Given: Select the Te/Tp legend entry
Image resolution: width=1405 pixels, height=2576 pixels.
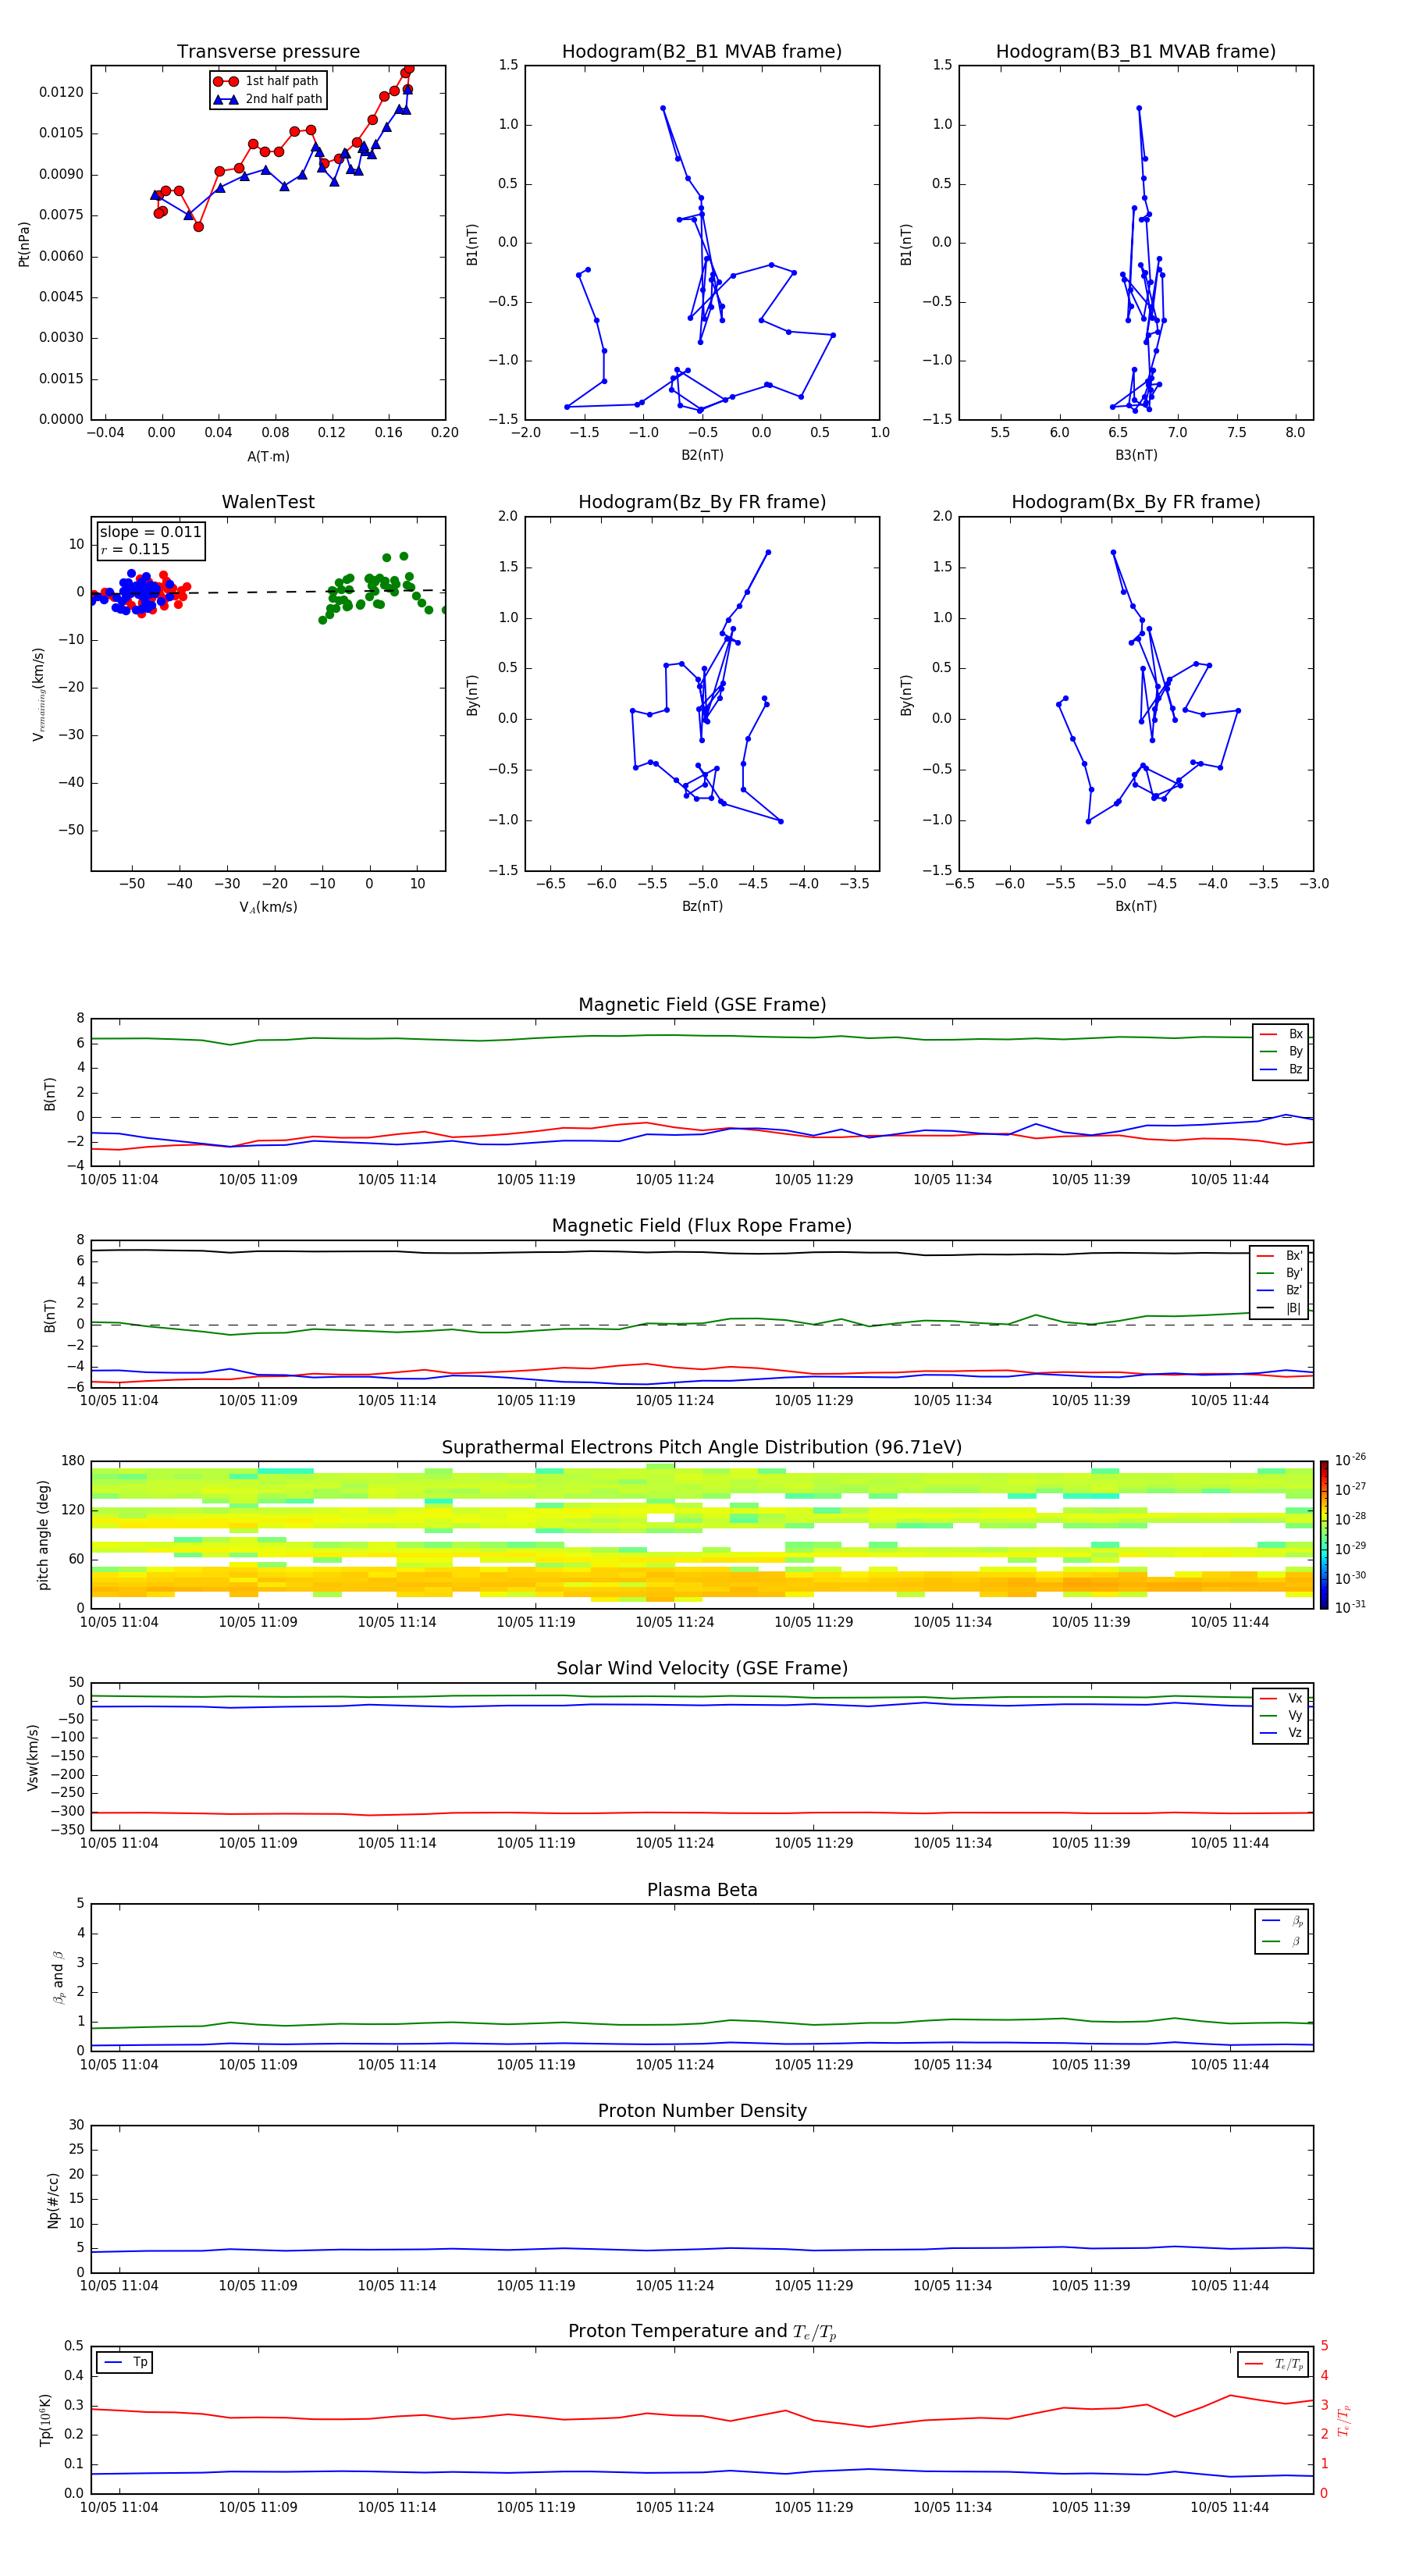Looking at the screenshot, I should (1274, 2364).
